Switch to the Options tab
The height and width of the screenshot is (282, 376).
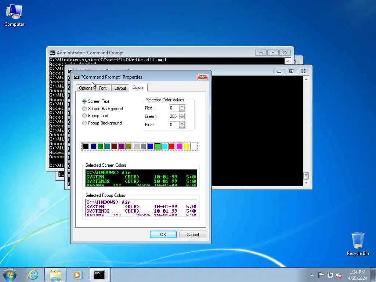pyautogui.click(x=86, y=88)
